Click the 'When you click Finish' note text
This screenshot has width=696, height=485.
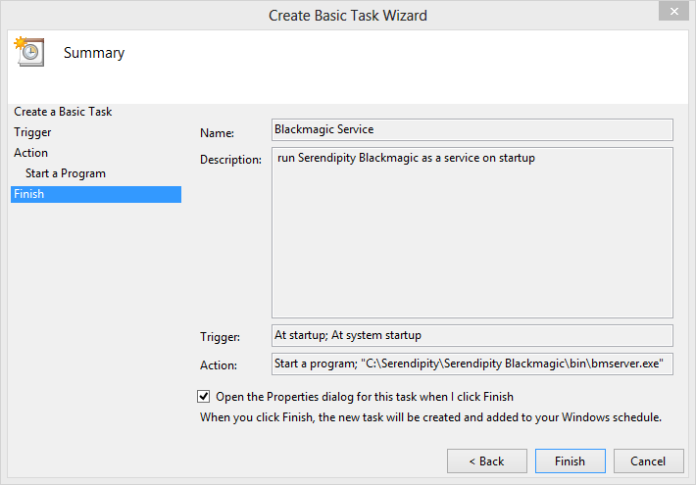click(x=430, y=417)
